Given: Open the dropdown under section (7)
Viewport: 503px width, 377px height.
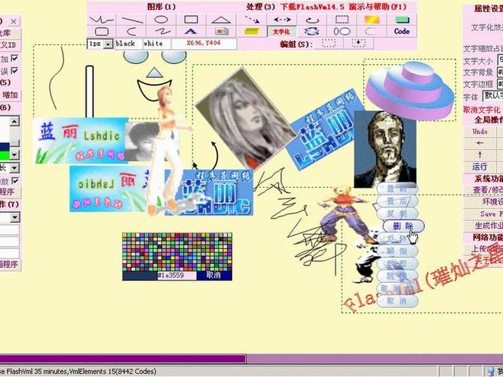Looking at the screenshot, I should click(14, 217).
